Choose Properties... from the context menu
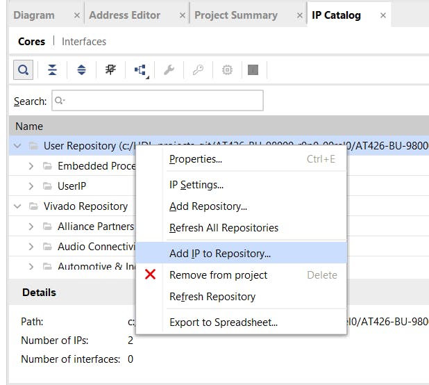The width and height of the screenshot is (429, 385). click(x=241, y=159)
